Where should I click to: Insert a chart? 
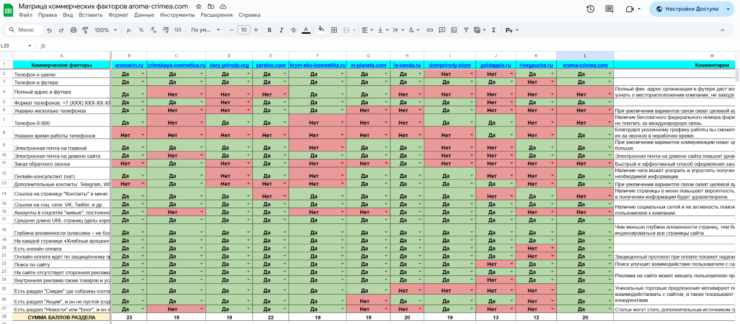[x=454, y=30]
